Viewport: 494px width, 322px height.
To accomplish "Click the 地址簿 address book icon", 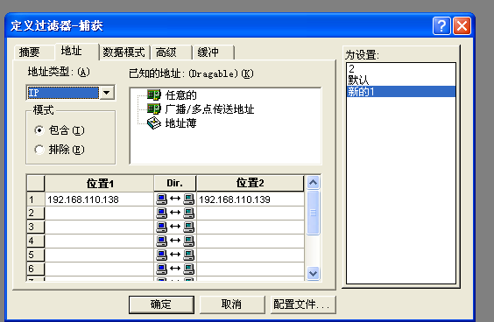I will pyautogui.click(x=154, y=123).
